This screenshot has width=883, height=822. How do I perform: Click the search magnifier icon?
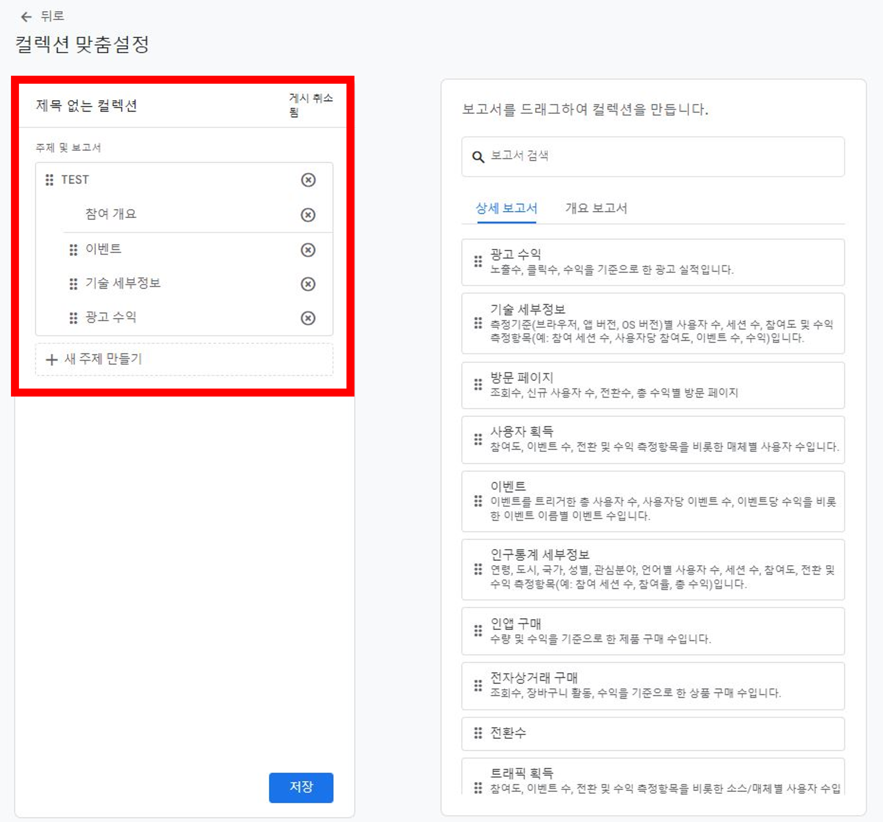coord(478,157)
